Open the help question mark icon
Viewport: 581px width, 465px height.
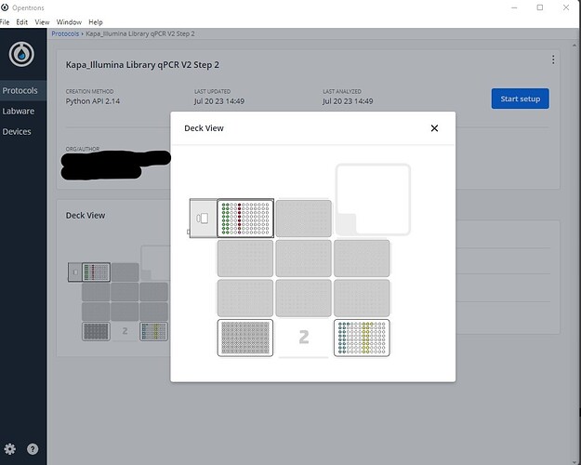33,449
